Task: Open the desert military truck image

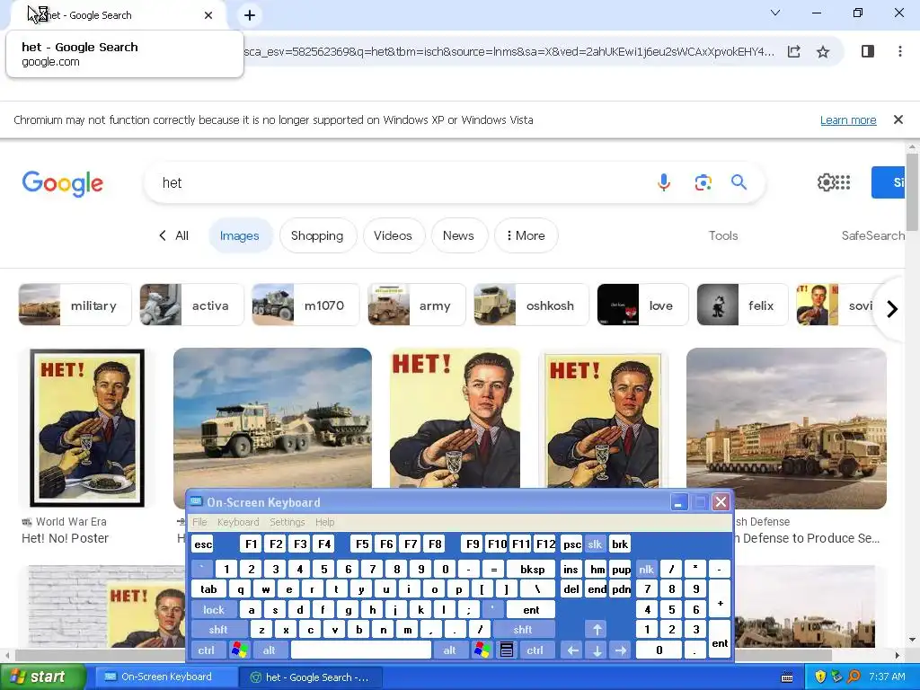Action: click(272, 418)
